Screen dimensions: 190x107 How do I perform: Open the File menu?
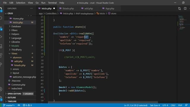(x=5, y=3)
